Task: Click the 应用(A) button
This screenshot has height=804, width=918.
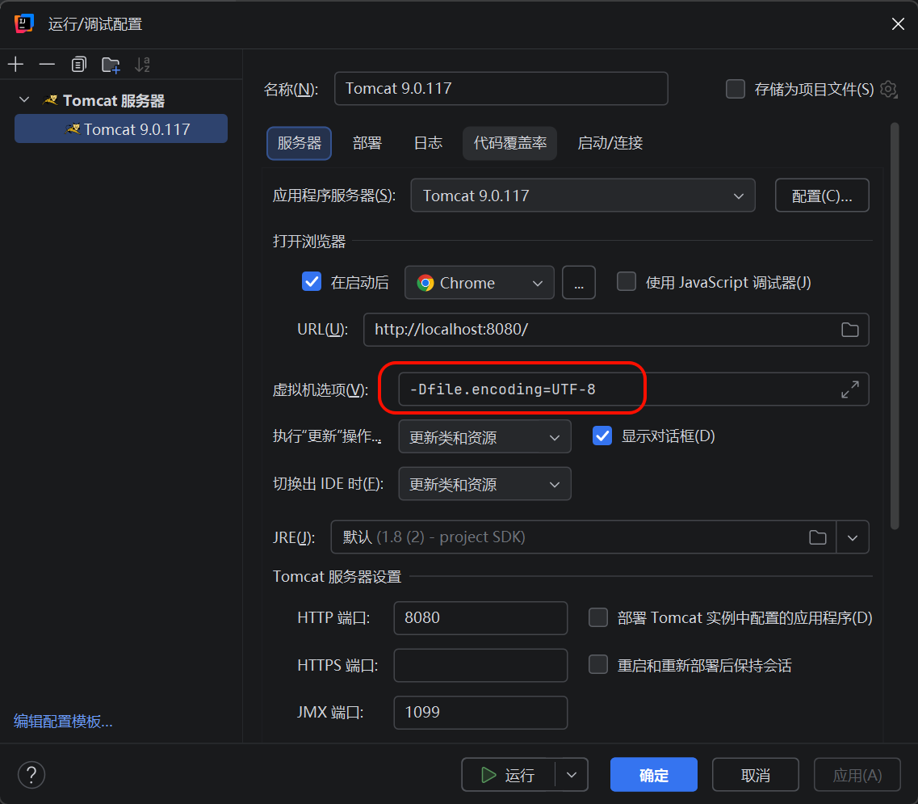Action: coord(857,775)
